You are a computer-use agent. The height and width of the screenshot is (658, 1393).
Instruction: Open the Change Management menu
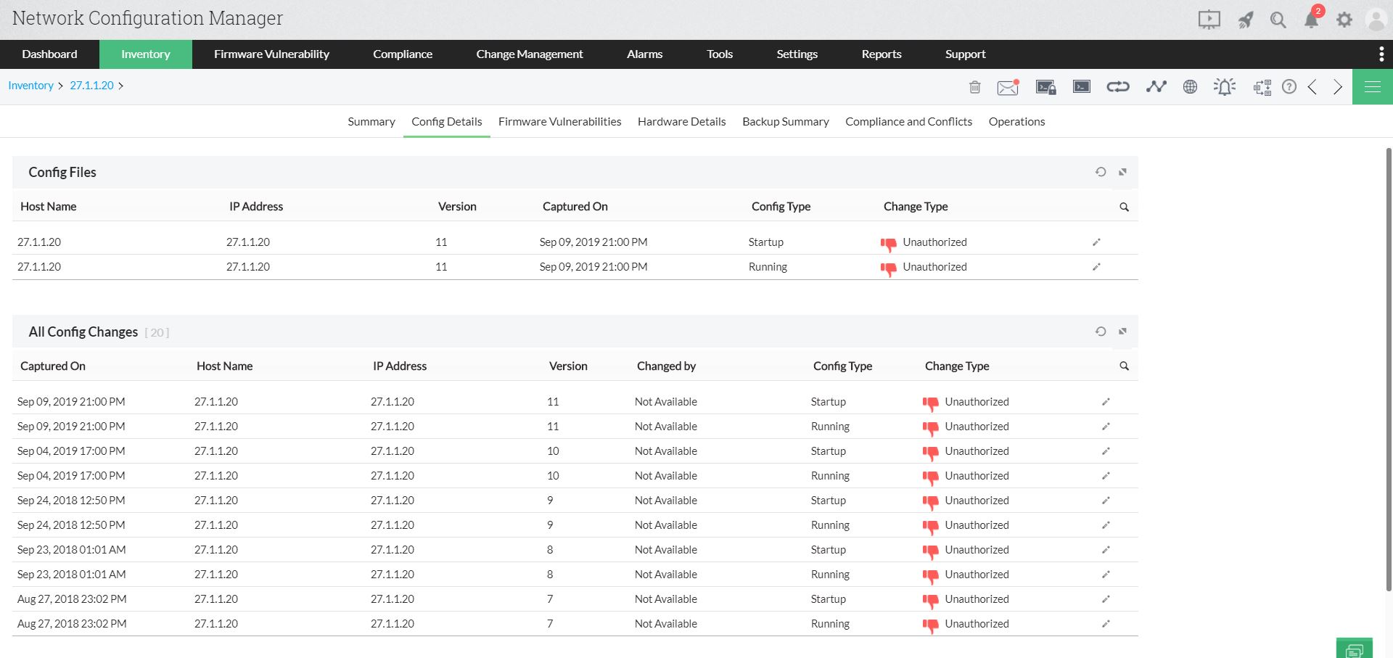(529, 54)
